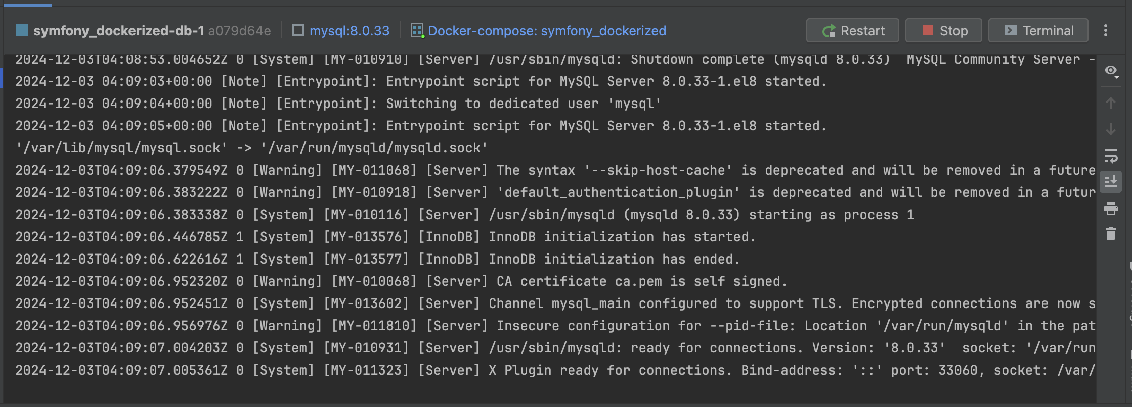Click the mysql image icon
Viewport: 1132px width, 407px height.
pyautogui.click(x=298, y=31)
